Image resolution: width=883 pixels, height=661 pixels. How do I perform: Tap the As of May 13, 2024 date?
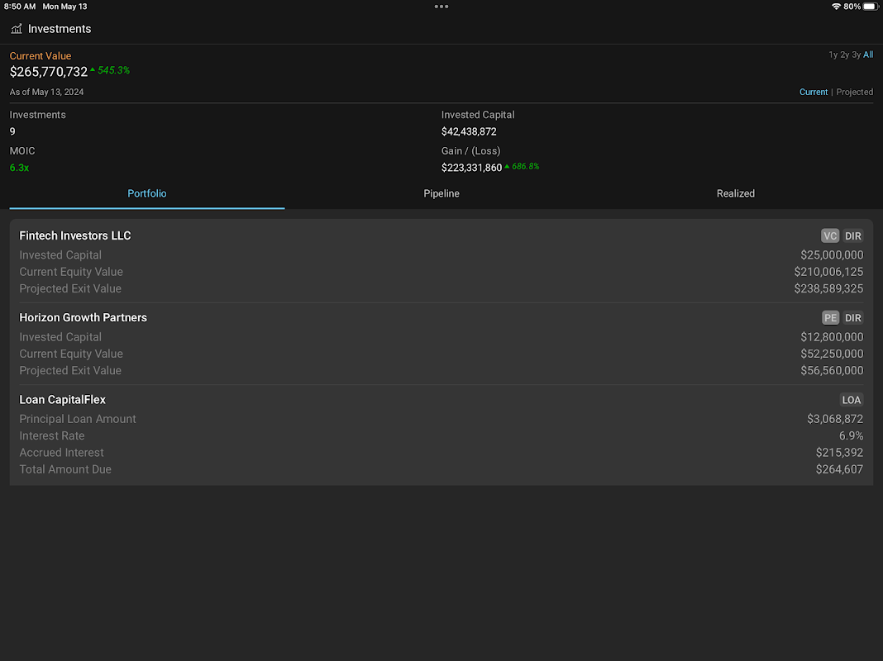[47, 92]
